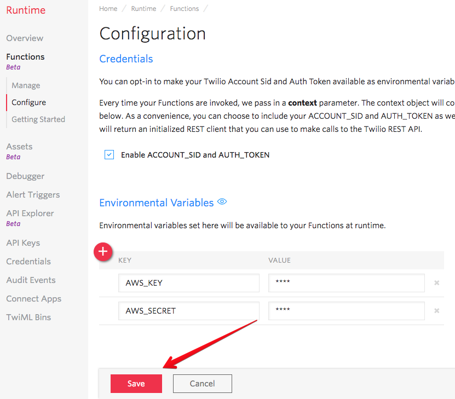Open the Debugger page
The height and width of the screenshot is (399, 455).
click(25, 176)
